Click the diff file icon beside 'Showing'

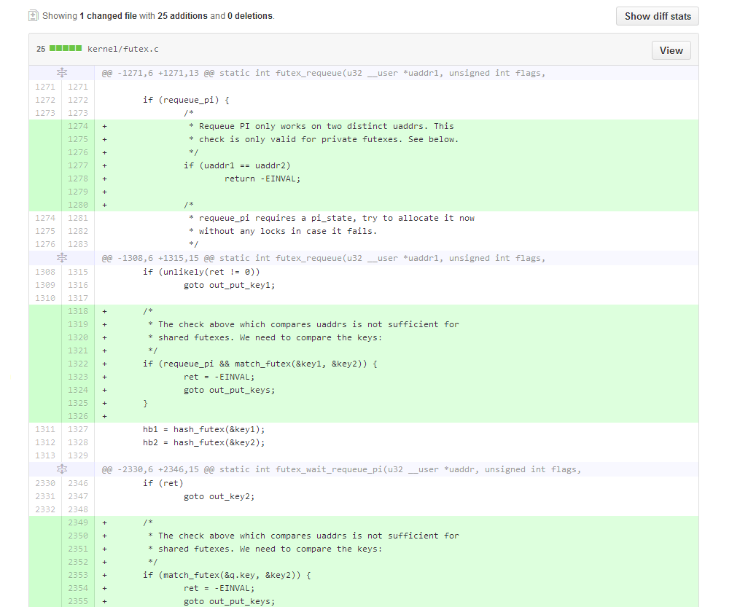pos(34,15)
